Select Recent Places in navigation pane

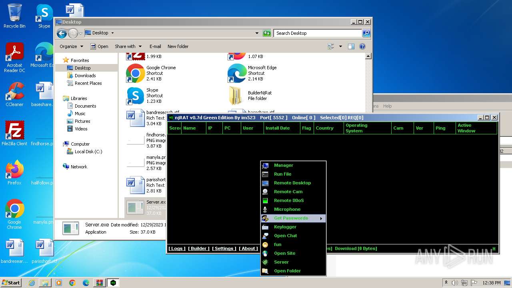pos(88,83)
